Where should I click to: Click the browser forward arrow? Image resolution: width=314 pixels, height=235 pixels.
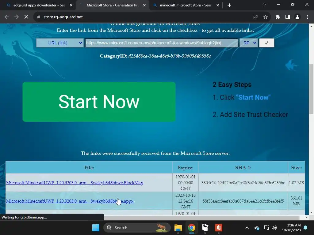point(17,17)
